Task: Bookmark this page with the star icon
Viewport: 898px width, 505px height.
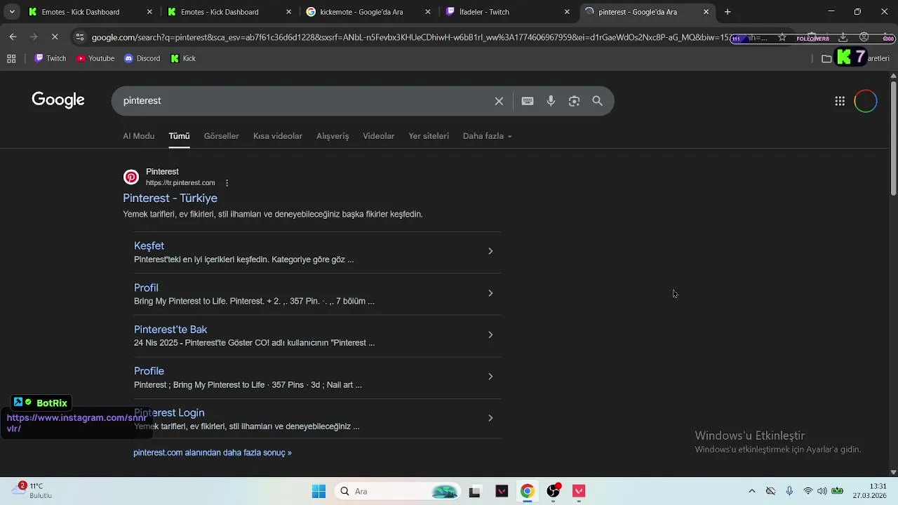Action: click(782, 37)
